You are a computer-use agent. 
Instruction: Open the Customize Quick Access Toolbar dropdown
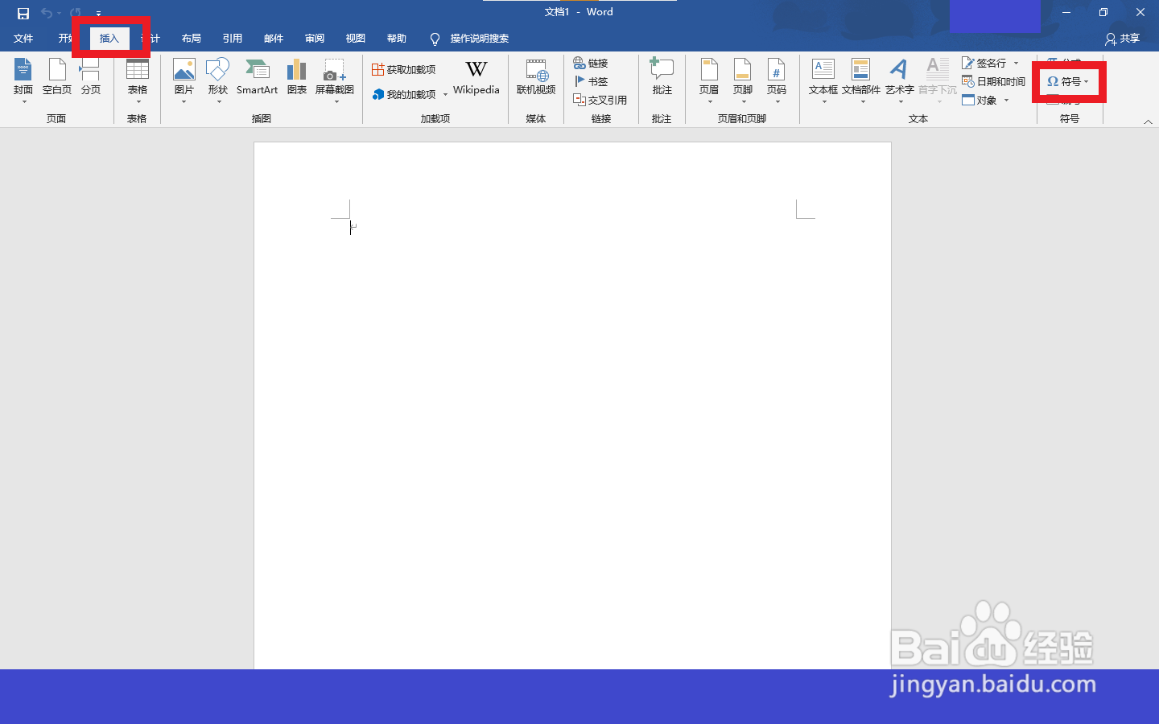[x=98, y=13]
